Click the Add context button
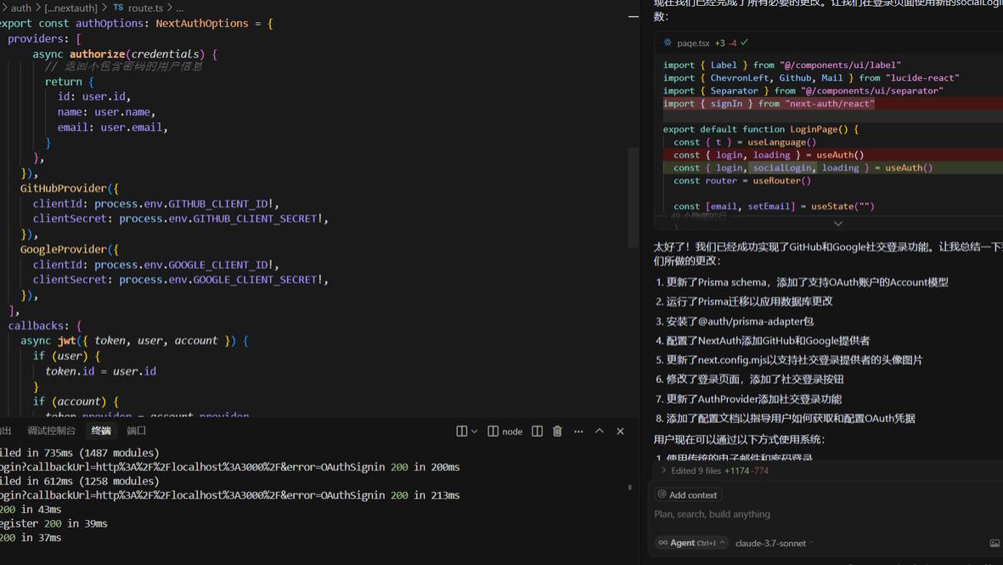Viewport: 1003px width, 565px height. click(x=688, y=494)
